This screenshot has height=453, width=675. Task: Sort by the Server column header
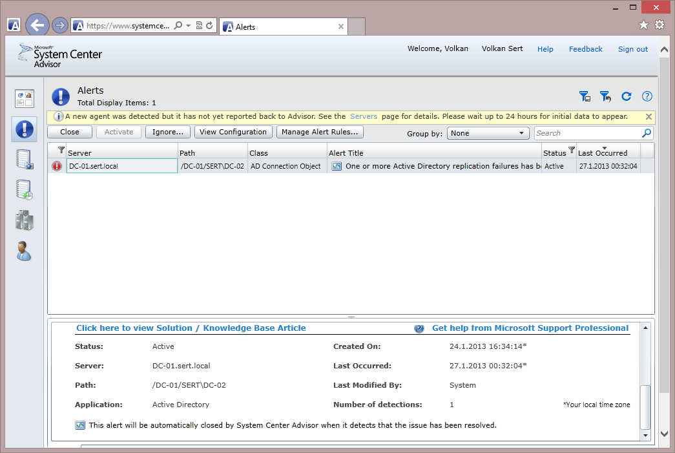coord(122,153)
